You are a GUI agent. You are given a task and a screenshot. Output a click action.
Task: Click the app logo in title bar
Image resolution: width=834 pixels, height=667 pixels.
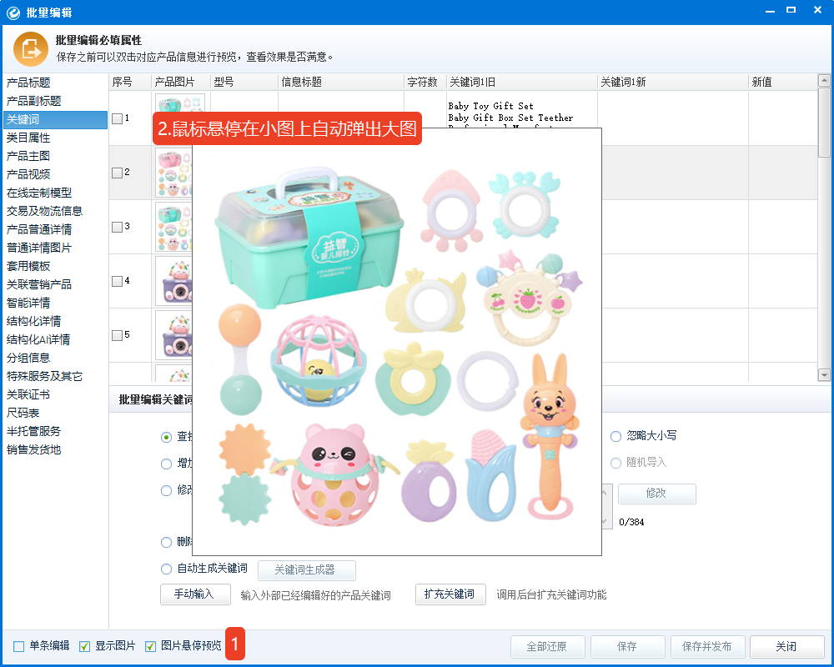[13, 13]
